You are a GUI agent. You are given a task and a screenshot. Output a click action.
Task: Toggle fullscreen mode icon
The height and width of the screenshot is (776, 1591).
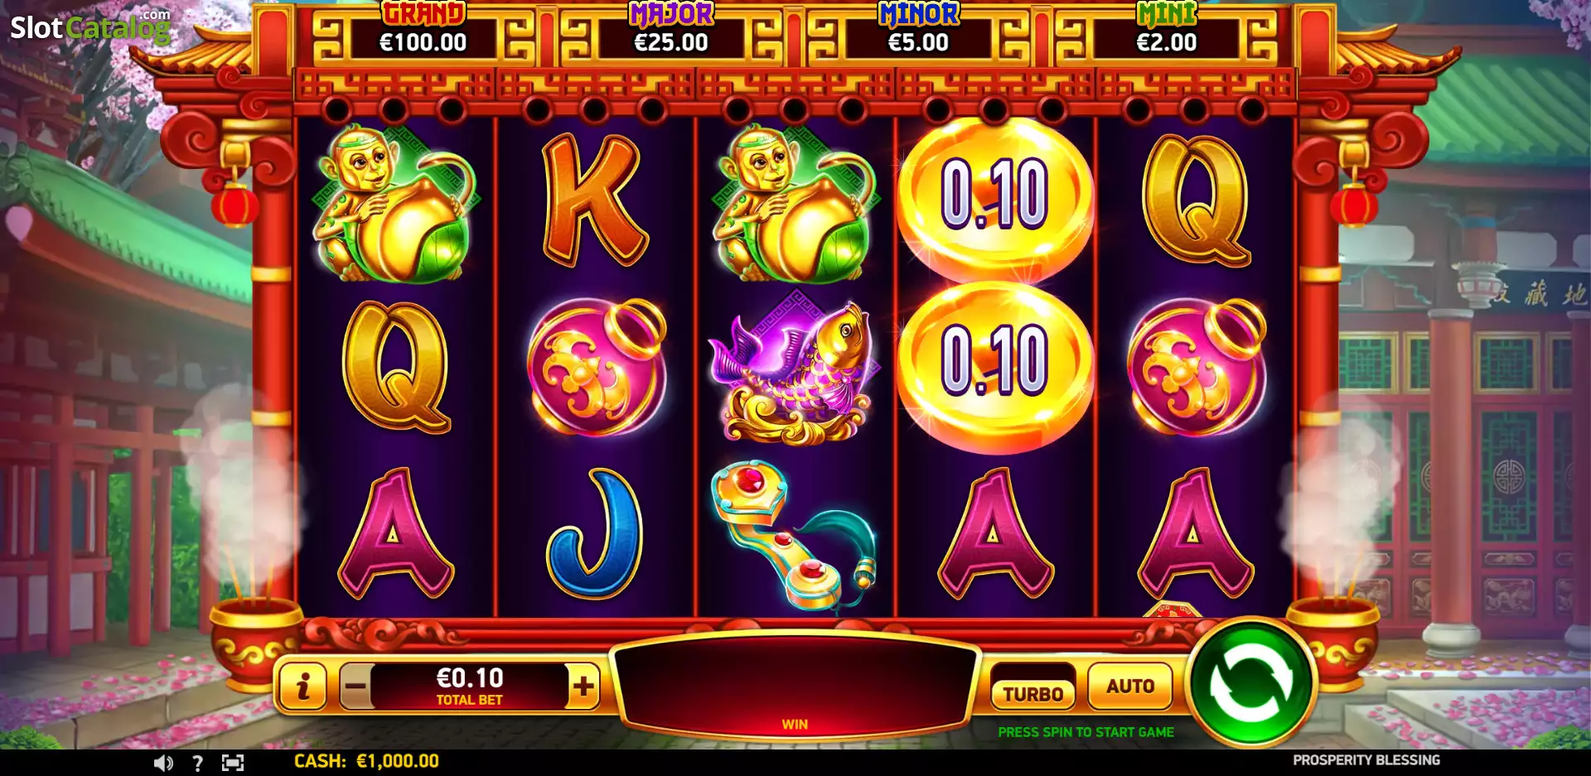233,763
